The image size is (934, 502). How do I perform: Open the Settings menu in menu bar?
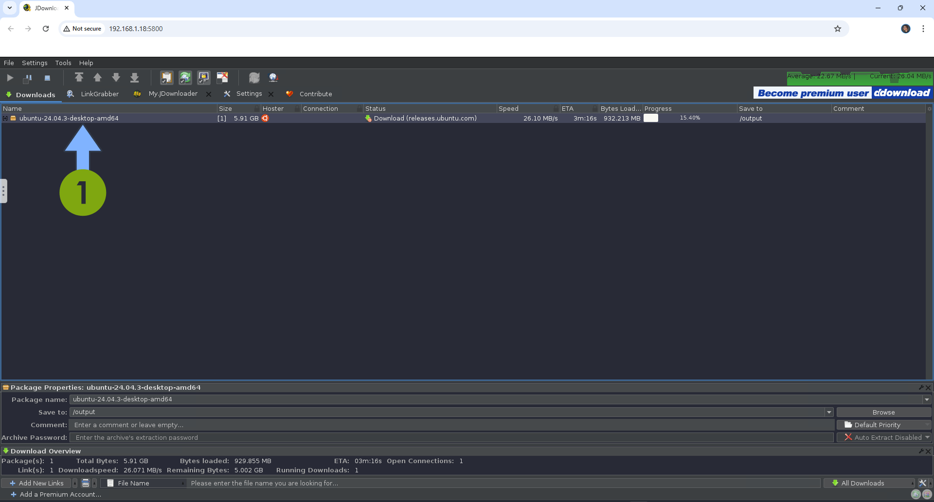[x=35, y=63]
